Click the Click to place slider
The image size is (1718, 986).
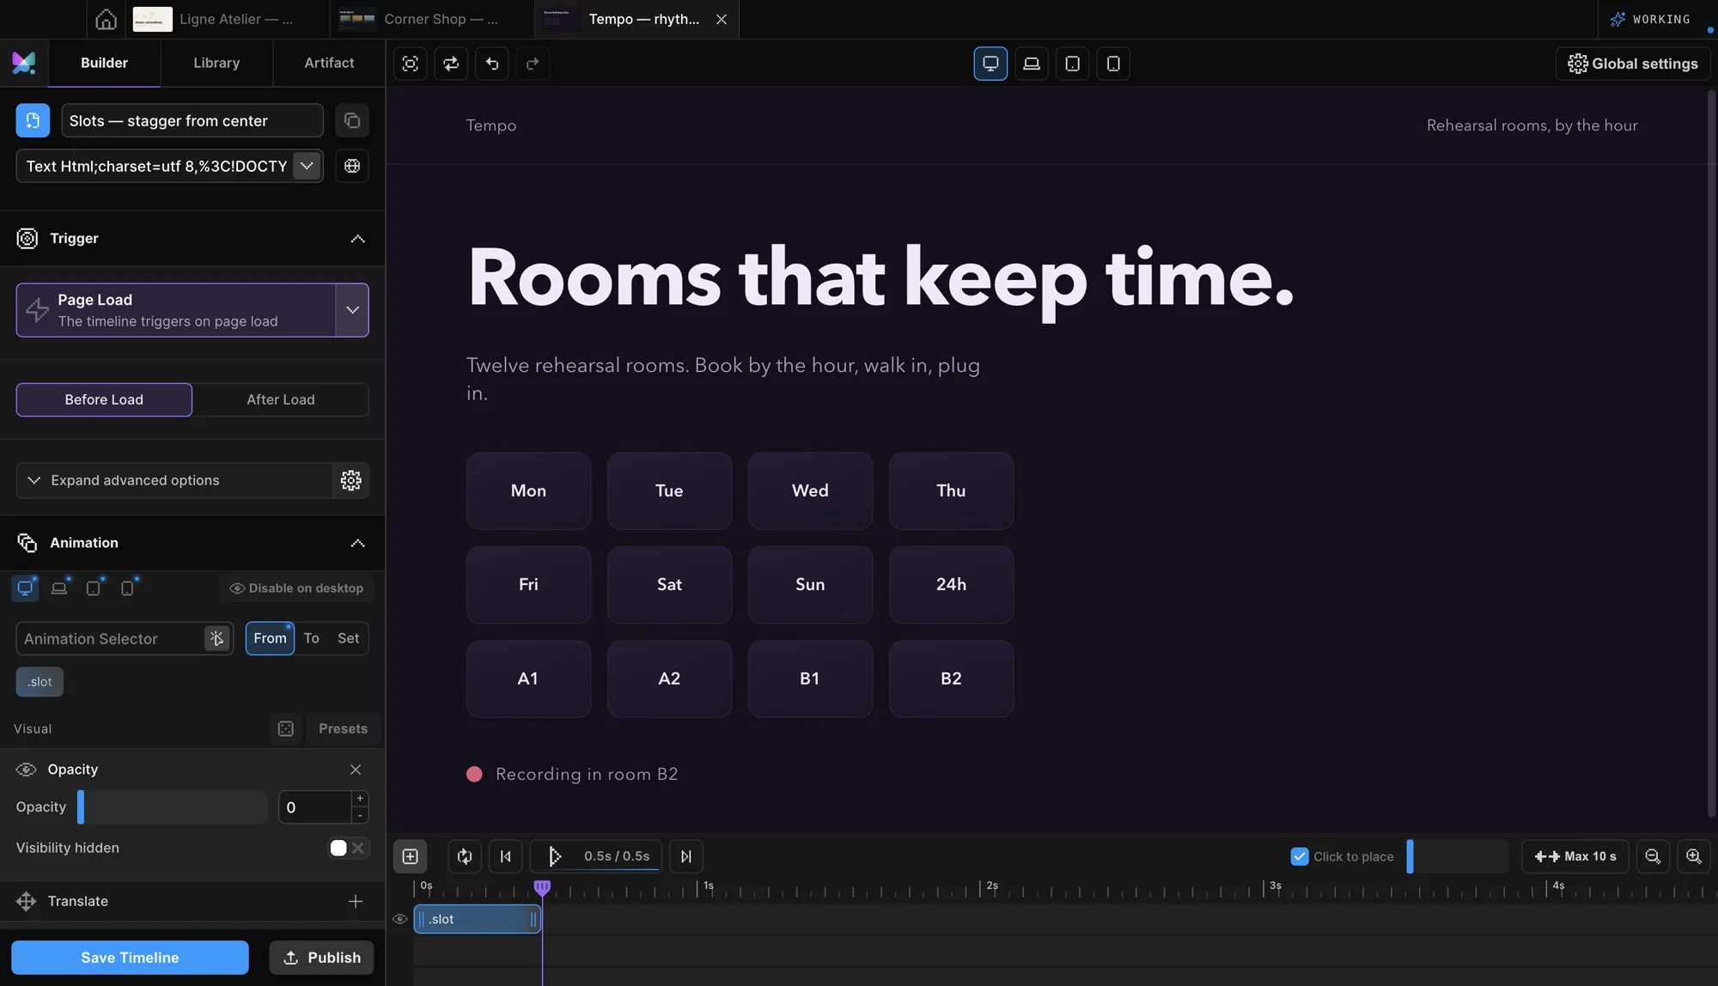1458,856
